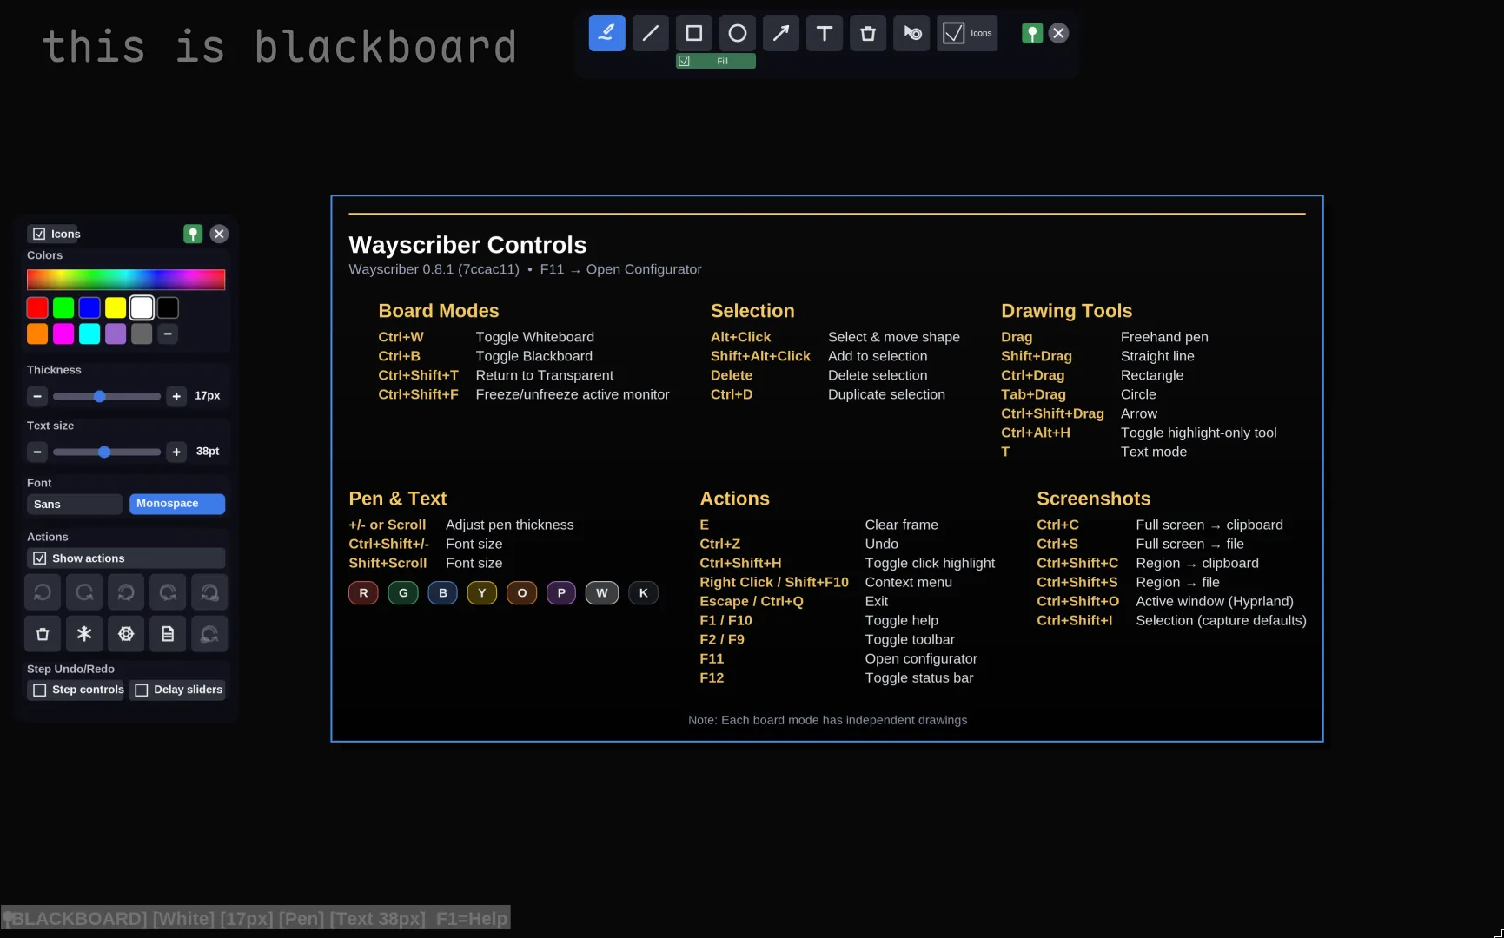Select the circle tool

tap(737, 33)
